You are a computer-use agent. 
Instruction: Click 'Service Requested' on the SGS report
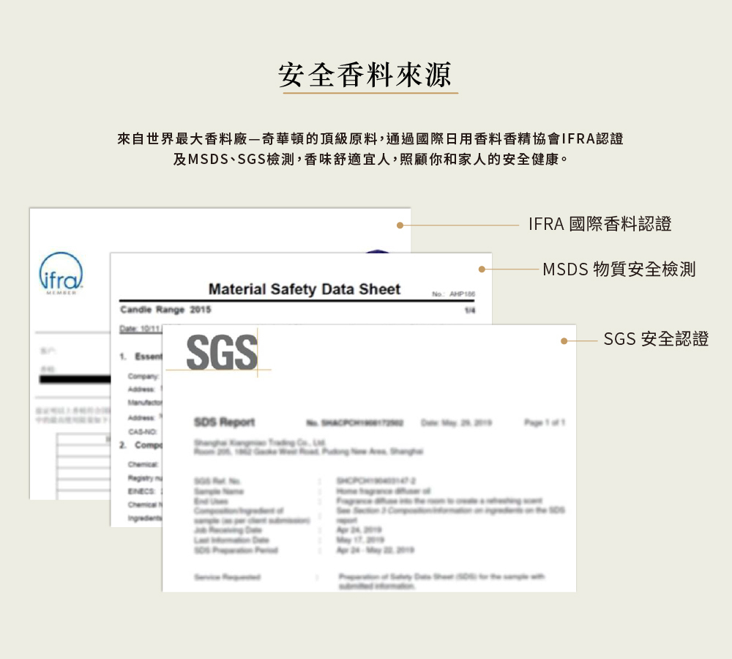[x=228, y=577]
